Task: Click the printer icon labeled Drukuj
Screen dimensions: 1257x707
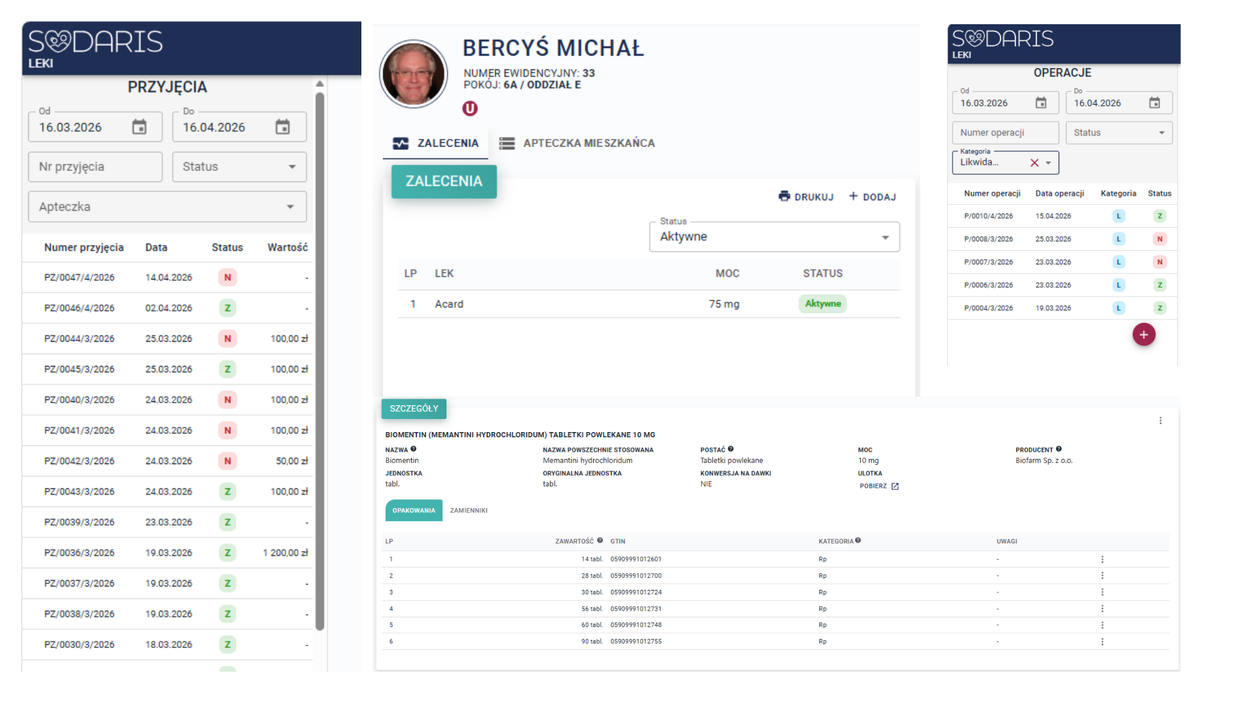Action: [784, 196]
